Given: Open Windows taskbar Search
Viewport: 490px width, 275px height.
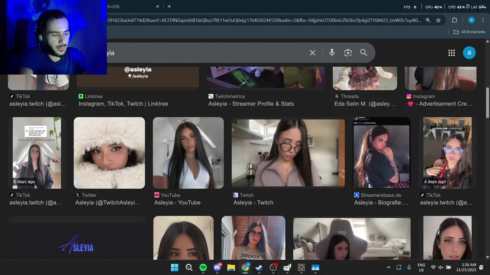Looking at the screenshot, I should [189, 267].
